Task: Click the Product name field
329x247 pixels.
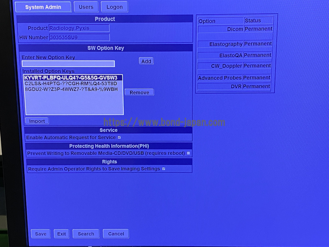Action: 79,28
